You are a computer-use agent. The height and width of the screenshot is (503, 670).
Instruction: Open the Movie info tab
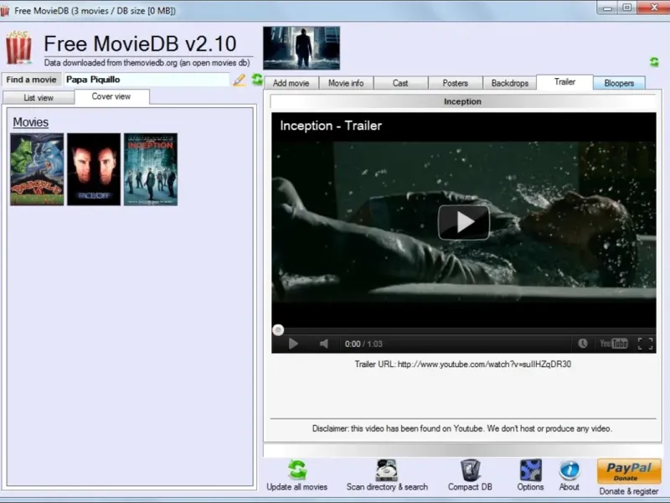(346, 83)
